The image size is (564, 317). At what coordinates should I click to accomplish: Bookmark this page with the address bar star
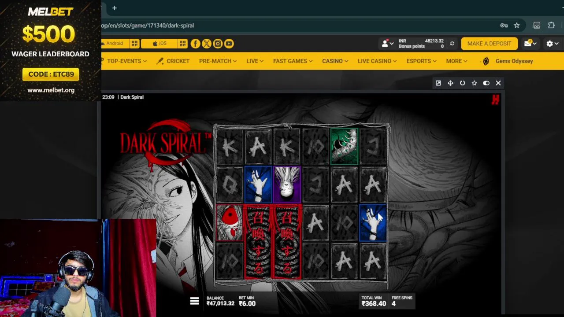click(x=517, y=26)
